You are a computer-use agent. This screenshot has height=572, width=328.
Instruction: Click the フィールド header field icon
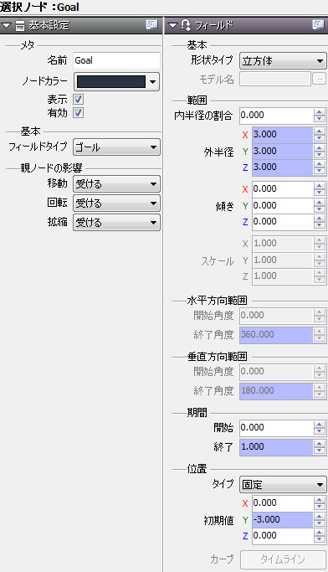click(186, 25)
